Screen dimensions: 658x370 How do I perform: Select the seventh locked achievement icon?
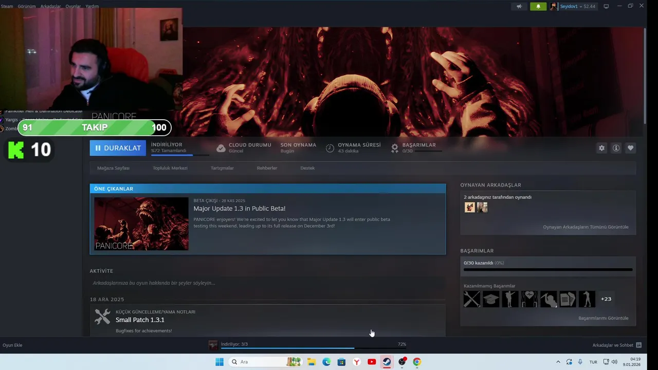point(587,299)
